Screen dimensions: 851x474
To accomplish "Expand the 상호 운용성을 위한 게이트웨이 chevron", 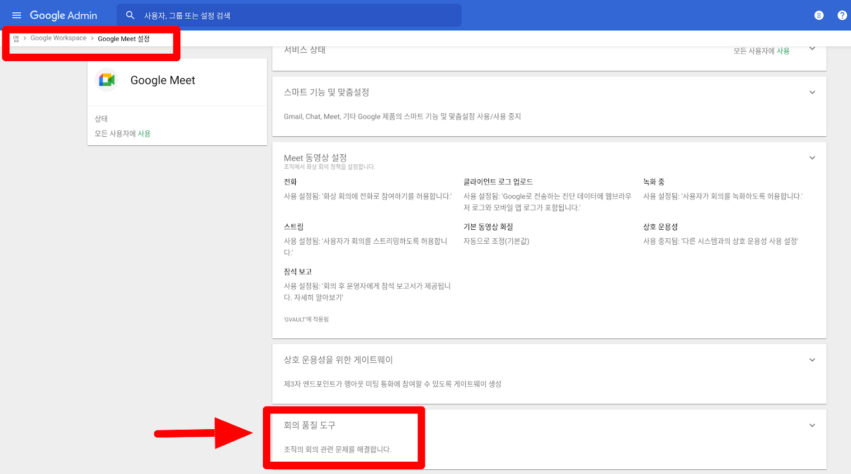I will 812,360.
